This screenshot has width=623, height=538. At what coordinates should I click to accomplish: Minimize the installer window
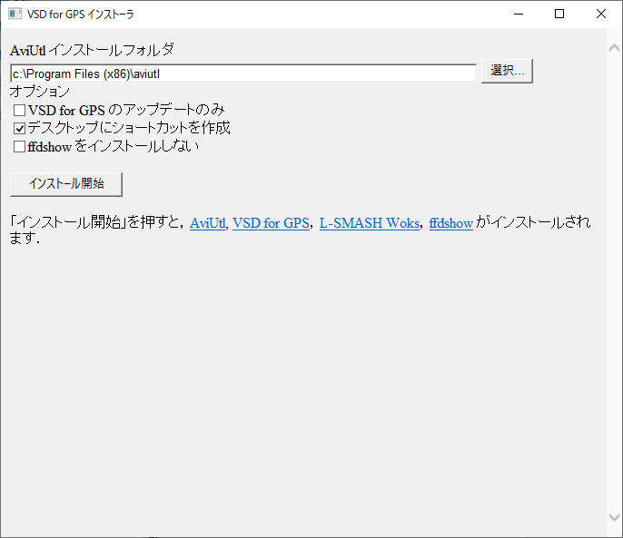(x=518, y=14)
